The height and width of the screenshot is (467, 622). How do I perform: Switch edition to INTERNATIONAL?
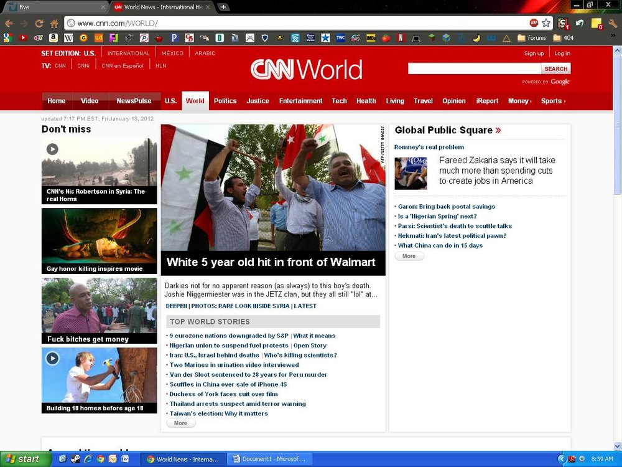[128, 53]
